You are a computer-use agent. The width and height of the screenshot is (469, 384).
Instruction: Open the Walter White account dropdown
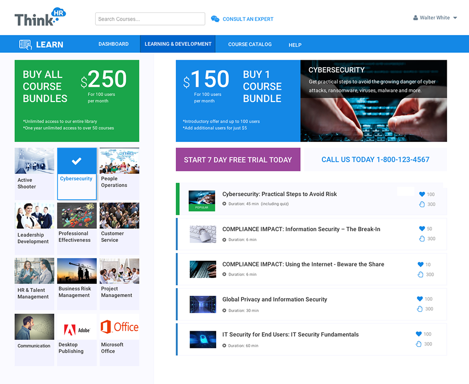point(455,18)
